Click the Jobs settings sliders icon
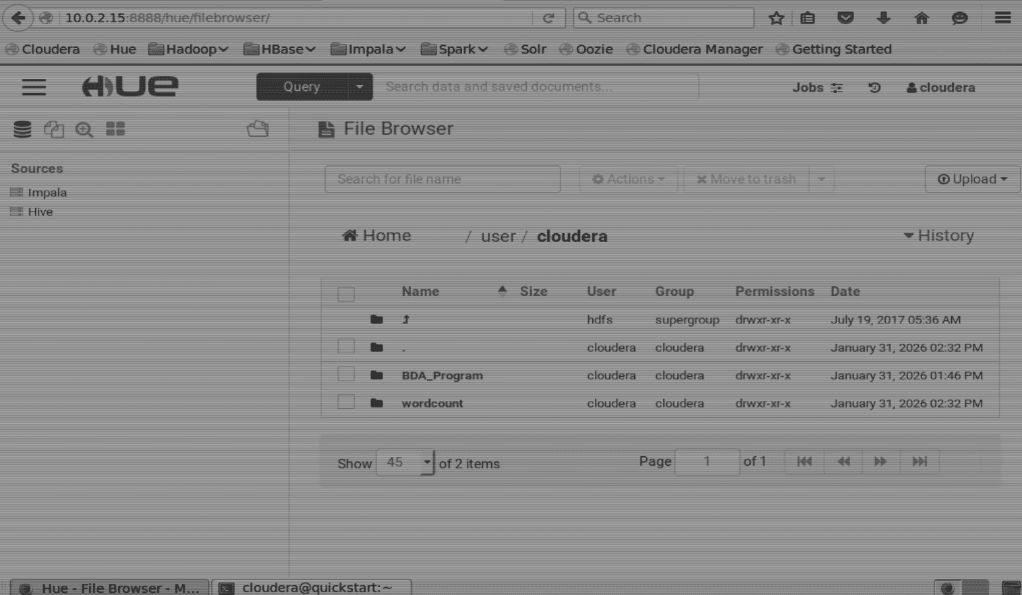 (836, 88)
